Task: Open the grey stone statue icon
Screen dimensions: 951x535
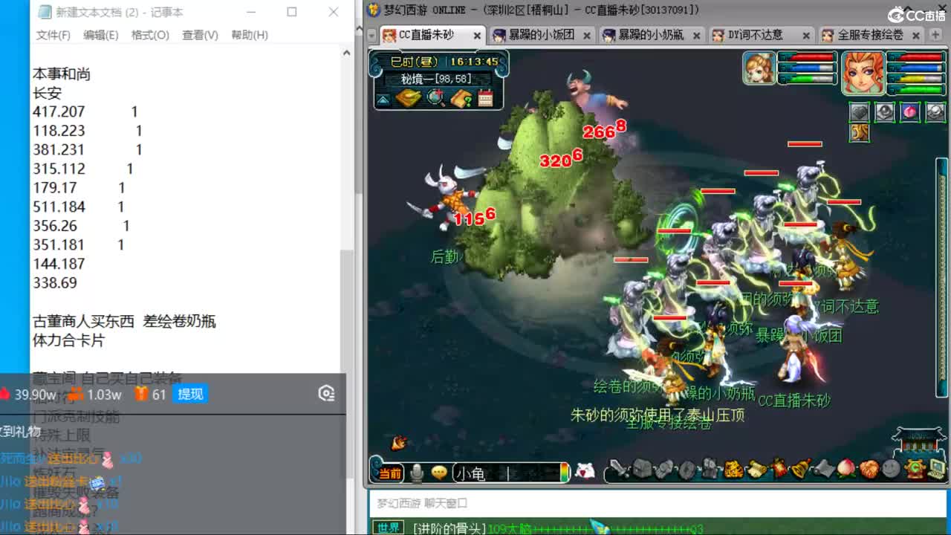Action: tap(710, 469)
